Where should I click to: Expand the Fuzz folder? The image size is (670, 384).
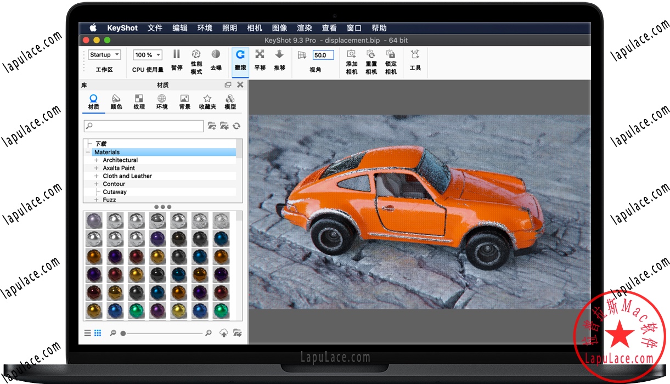pyautogui.click(x=97, y=200)
